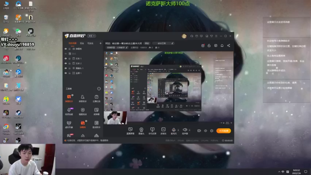The height and width of the screenshot is (175, 311).
Task: Toggle visibility eye of 全屏 1 layer
Action: [66, 73]
